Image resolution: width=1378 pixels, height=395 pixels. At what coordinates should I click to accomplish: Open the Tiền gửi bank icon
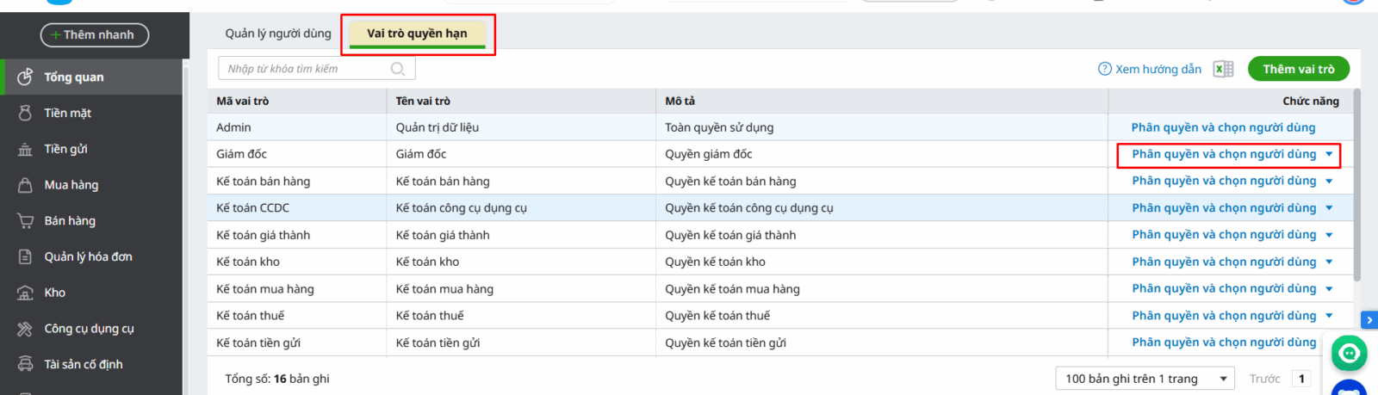pos(25,149)
